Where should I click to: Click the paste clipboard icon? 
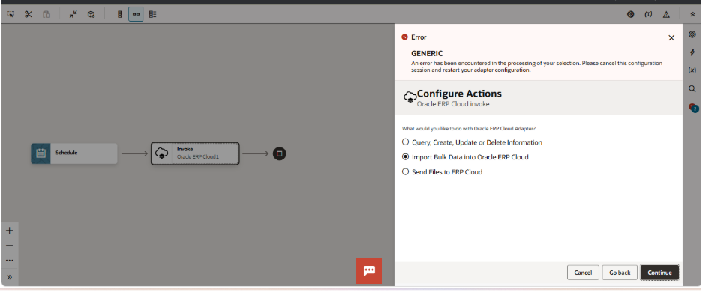46,14
